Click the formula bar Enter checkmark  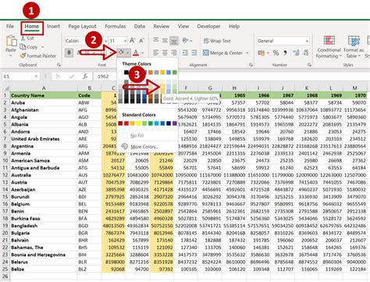72,77
